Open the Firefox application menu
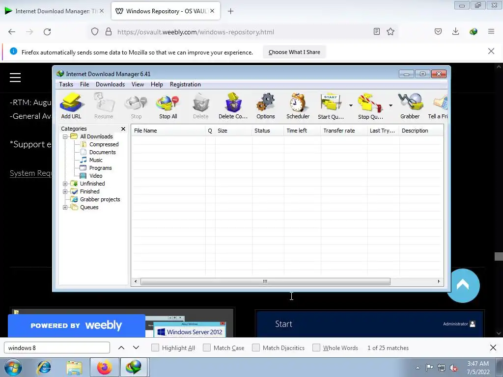 click(x=491, y=32)
